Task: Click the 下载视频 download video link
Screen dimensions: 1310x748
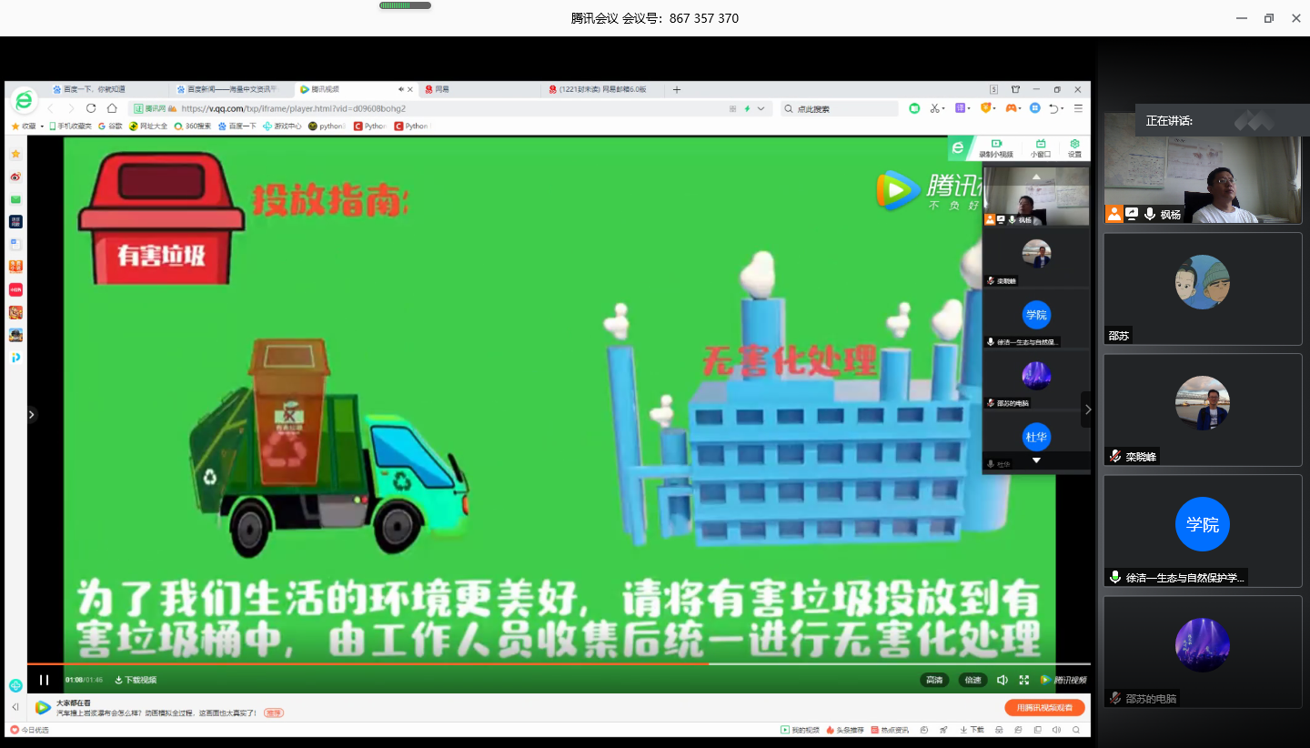Action: tap(136, 680)
